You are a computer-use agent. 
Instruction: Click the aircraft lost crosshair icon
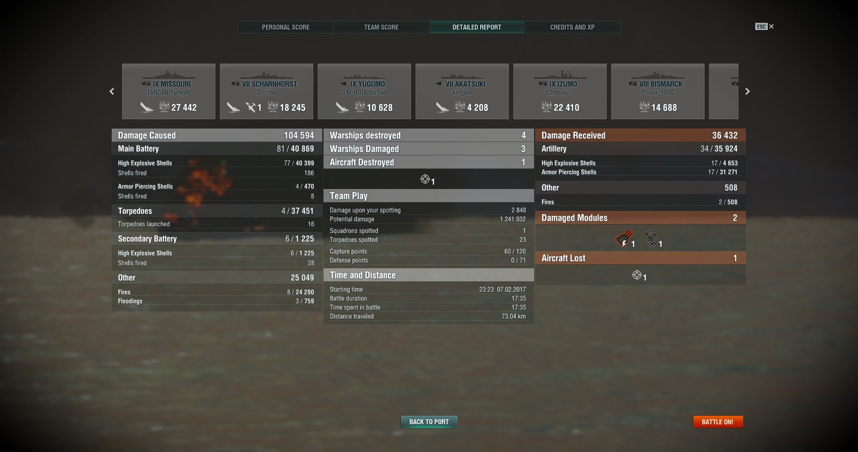coord(637,275)
